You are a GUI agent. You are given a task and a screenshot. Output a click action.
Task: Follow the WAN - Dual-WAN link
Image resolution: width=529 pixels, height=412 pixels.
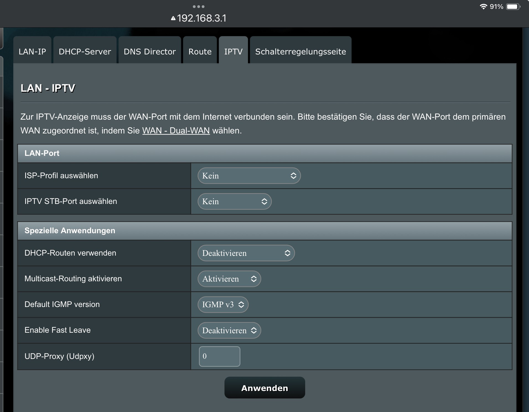pos(176,131)
